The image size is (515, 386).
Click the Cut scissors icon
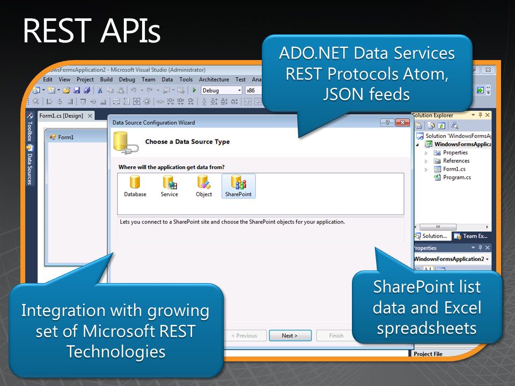pos(100,90)
